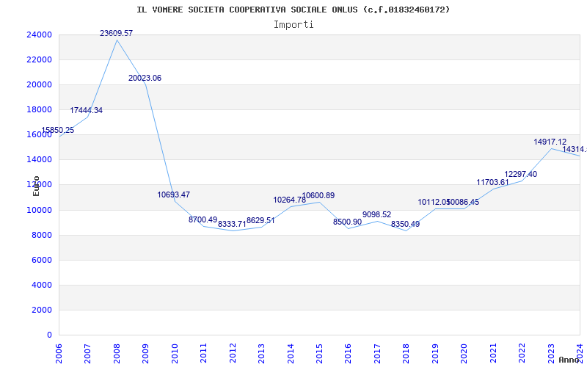
Task: Click the y-axis value 18000
Action: coord(40,109)
